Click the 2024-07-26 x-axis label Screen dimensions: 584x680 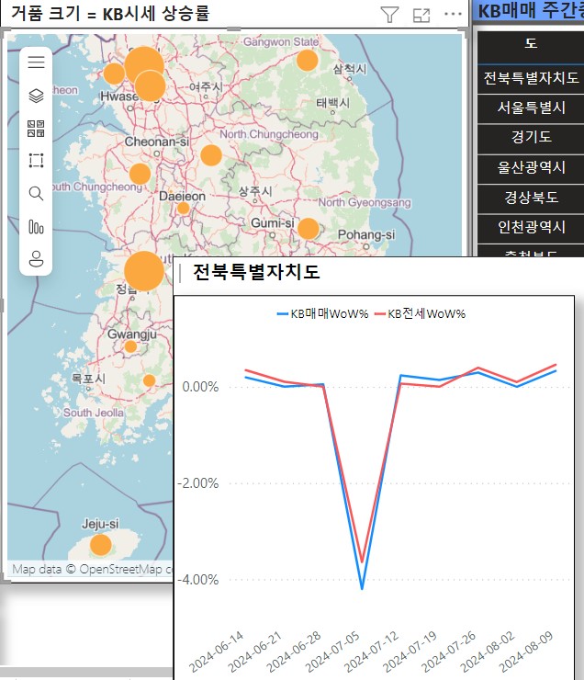click(x=449, y=651)
